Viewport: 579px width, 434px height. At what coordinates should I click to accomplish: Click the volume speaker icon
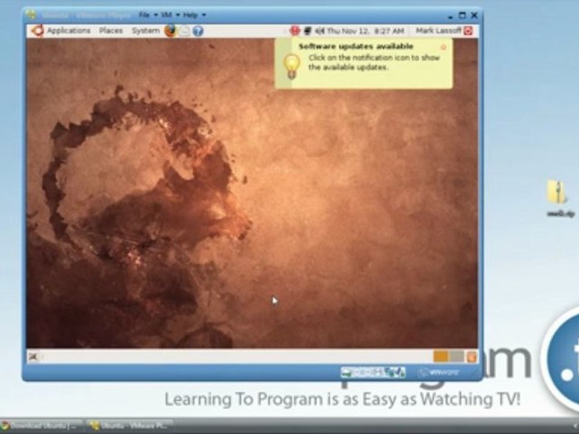coord(320,31)
